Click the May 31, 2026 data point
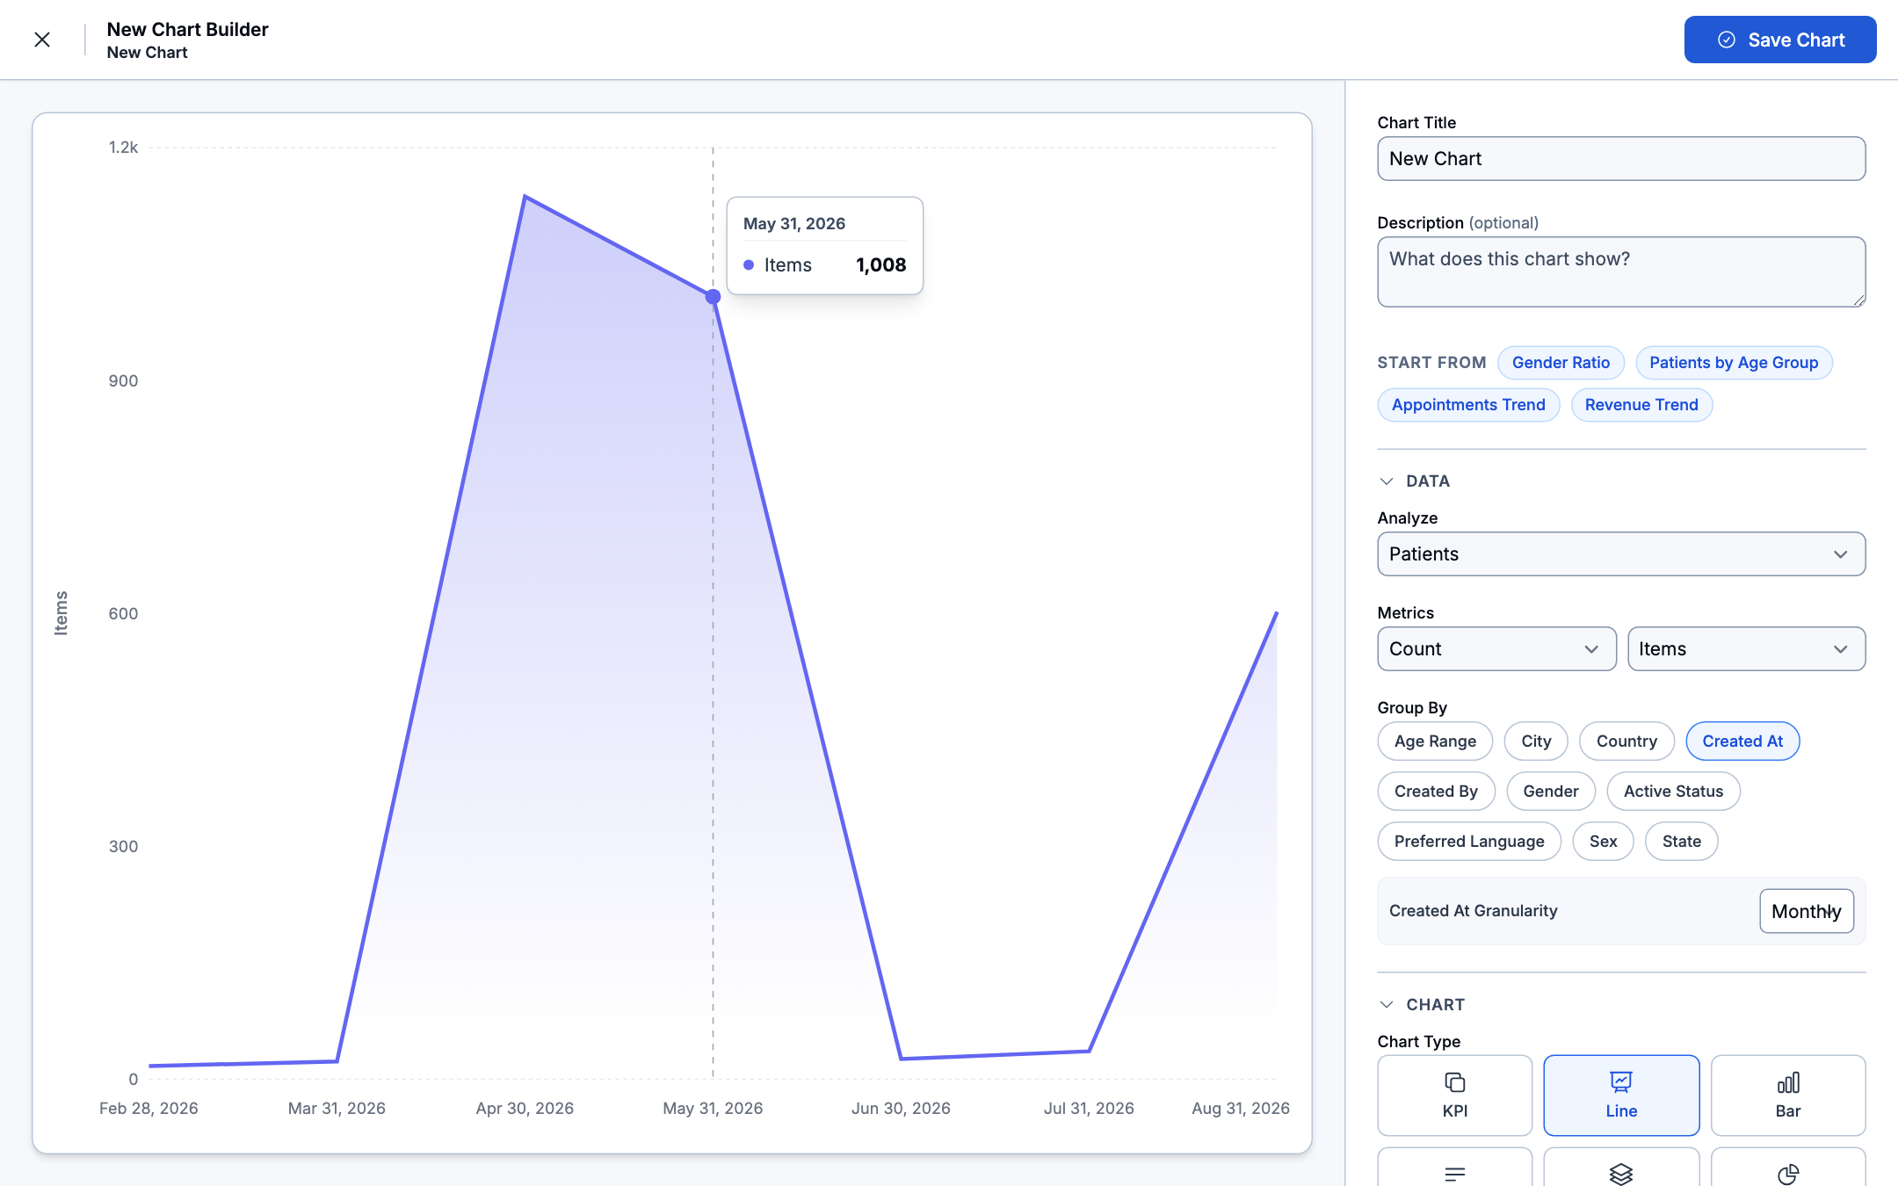The height and width of the screenshot is (1186, 1898). 713,297
